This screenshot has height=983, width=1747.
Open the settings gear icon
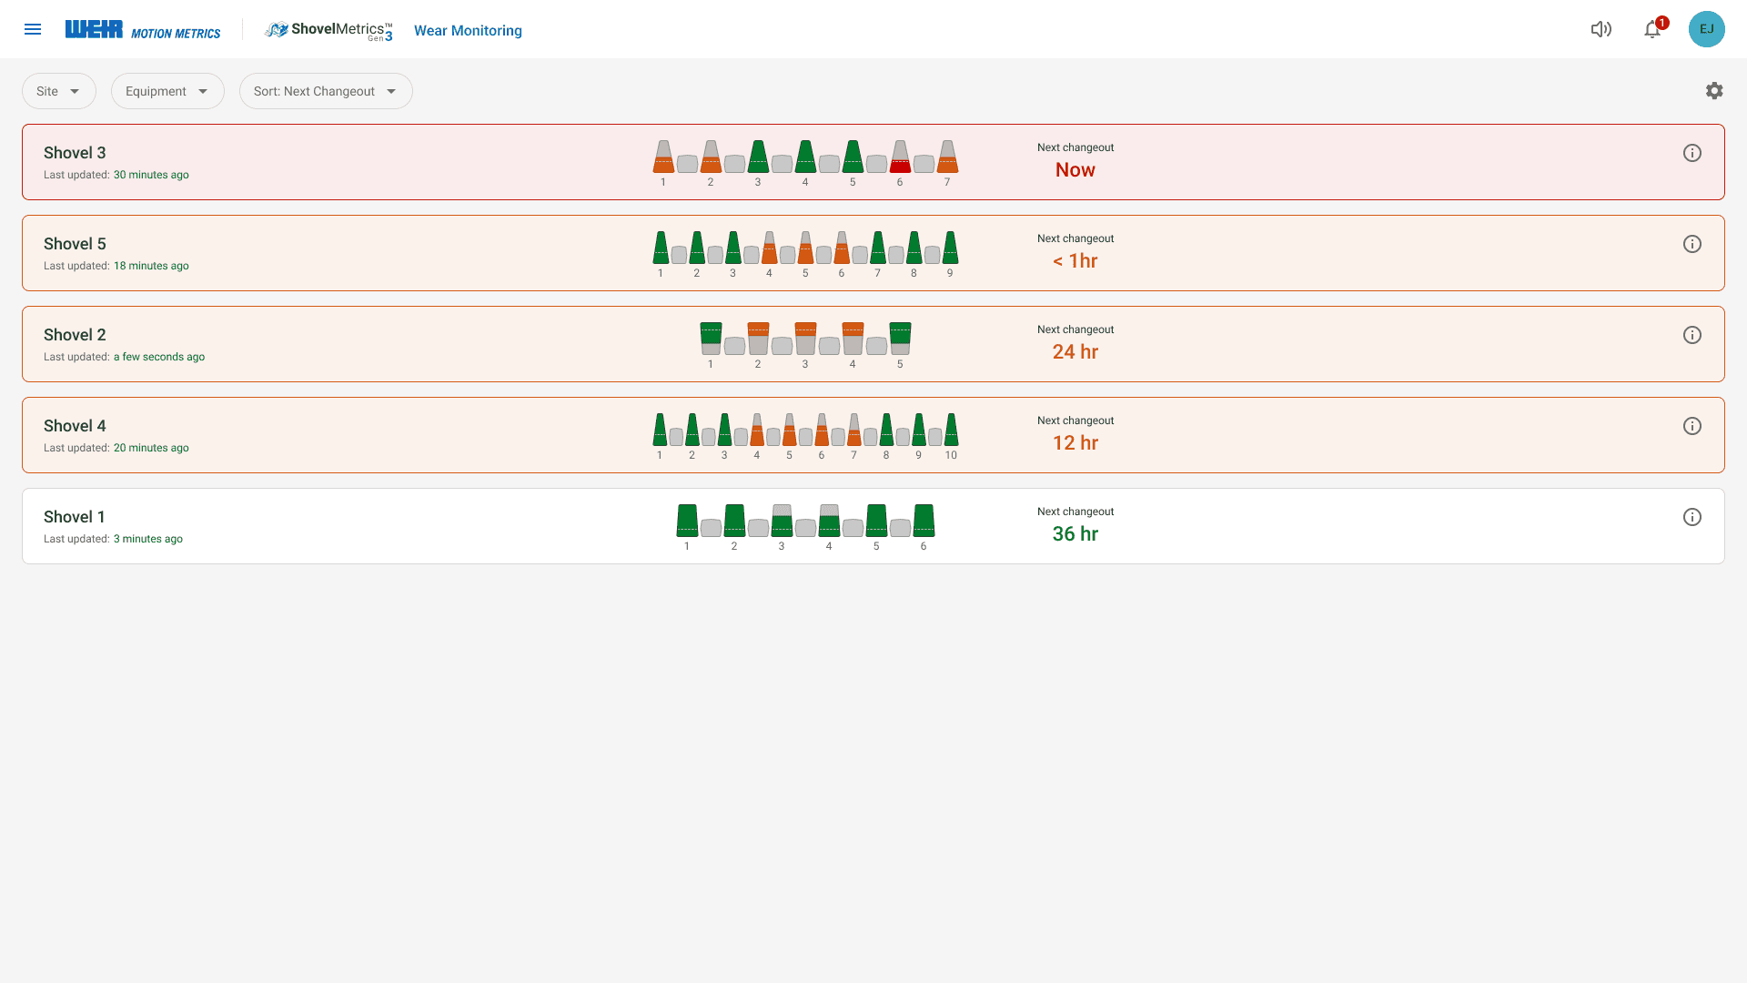point(1714,91)
